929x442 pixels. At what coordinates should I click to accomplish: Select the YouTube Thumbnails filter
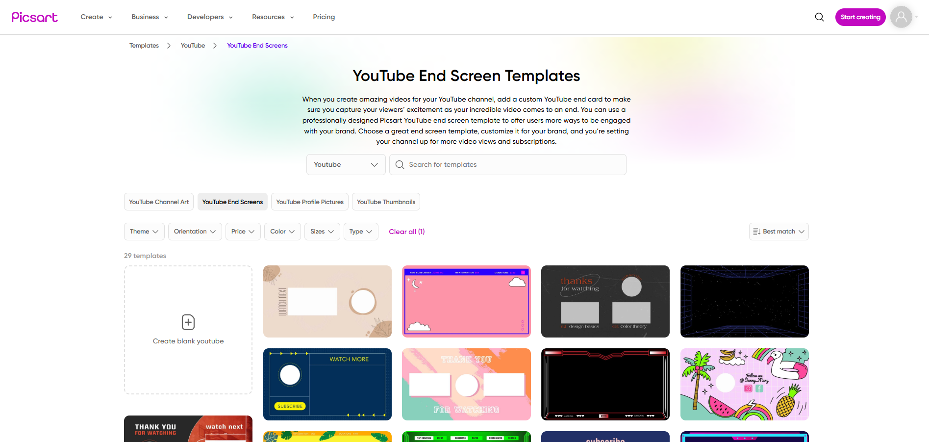pos(386,202)
